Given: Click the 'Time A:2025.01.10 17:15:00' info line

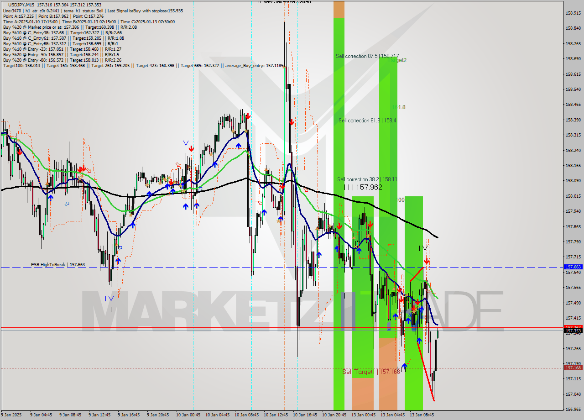Looking at the screenshot, I should tap(89, 21).
